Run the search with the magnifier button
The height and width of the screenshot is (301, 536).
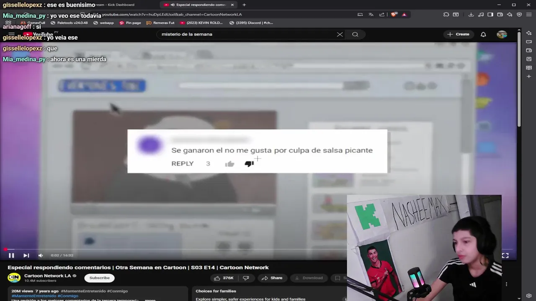(355, 34)
